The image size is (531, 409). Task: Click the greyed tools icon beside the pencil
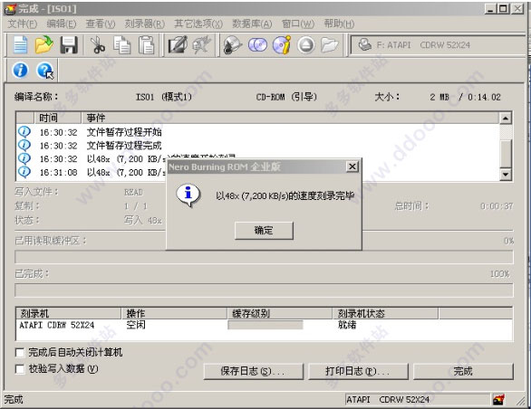point(202,45)
